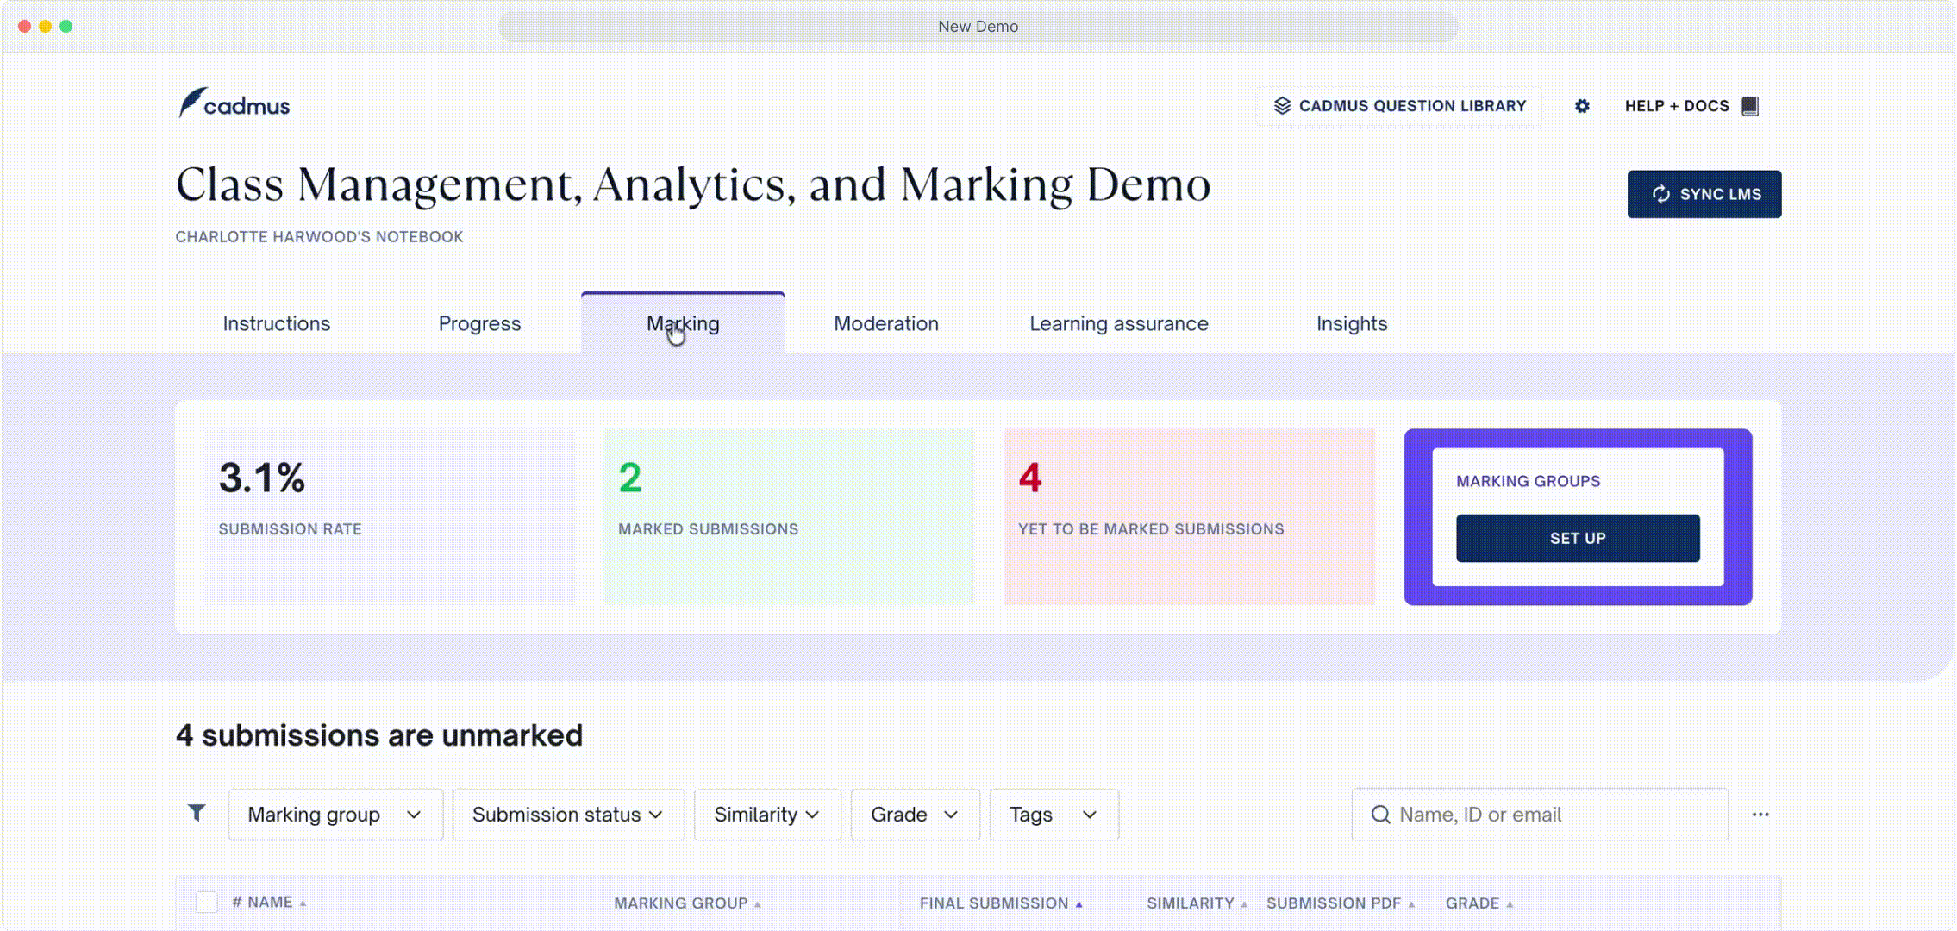Sort by Final Submission column arrow
The width and height of the screenshot is (1957, 931).
coord(1079,904)
